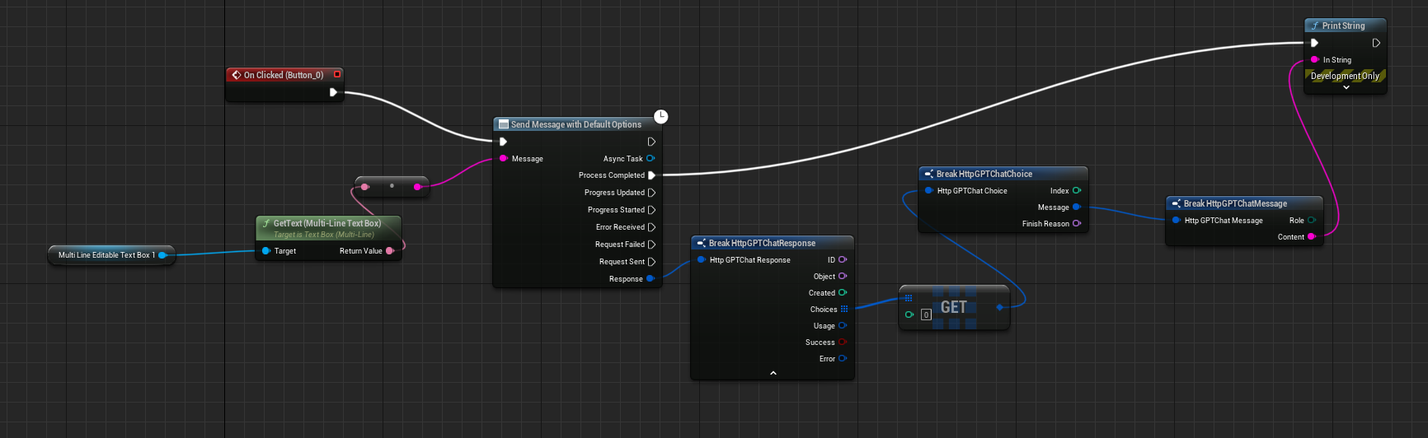Viewport: 1428px width, 438px height.
Task: Collapse the Break HttpGPTChatResponse node pins
Action: pos(773,373)
